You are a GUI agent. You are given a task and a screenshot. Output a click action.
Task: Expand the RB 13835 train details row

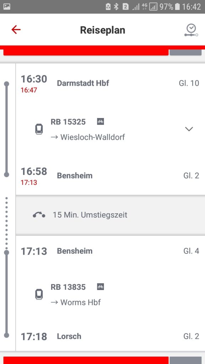tap(110, 295)
